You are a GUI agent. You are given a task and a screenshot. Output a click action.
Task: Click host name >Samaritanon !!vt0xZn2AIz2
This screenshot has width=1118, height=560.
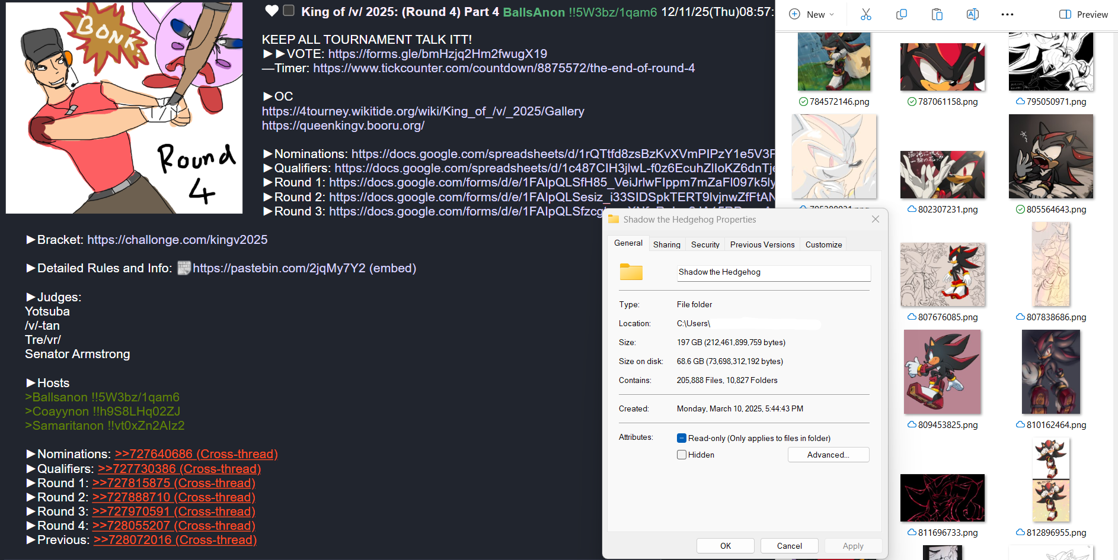click(105, 426)
